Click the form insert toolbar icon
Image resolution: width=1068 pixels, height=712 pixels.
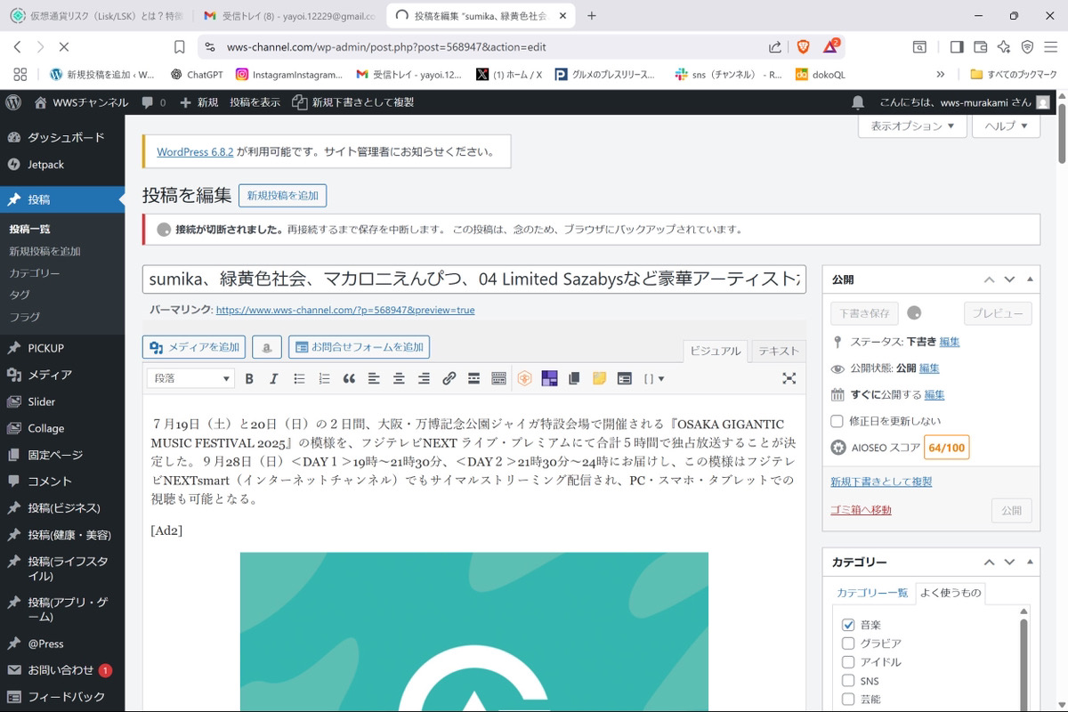[x=624, y=378]
